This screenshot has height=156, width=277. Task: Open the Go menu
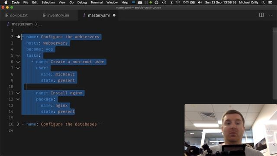[x=71, y=2]
